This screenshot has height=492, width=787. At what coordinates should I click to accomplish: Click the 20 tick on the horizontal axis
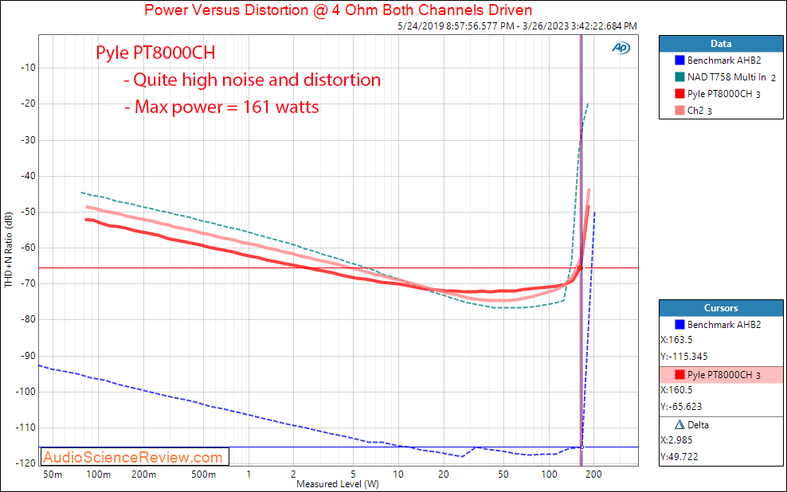[444, 474]
